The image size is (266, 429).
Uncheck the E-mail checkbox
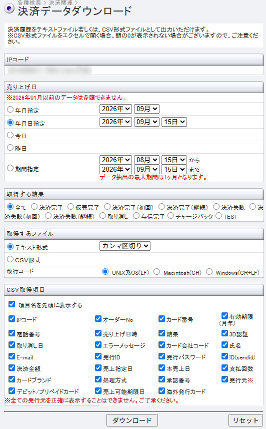(x=12, y=356)
